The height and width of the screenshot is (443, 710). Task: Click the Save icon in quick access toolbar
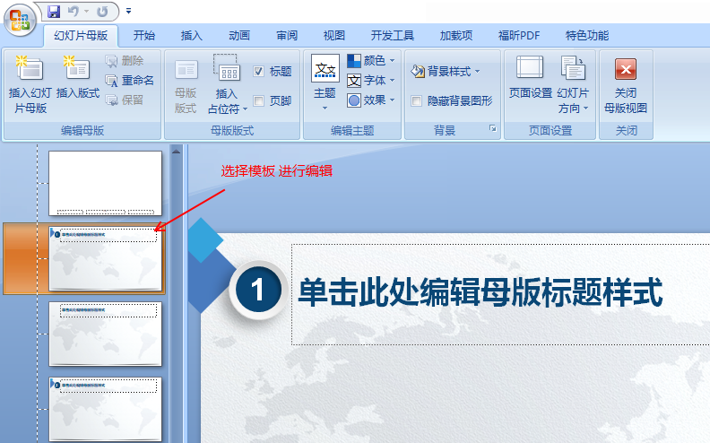(54, 12)
